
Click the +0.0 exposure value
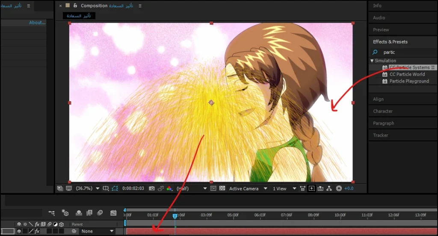pyautogui.click(x=349, y=188)
